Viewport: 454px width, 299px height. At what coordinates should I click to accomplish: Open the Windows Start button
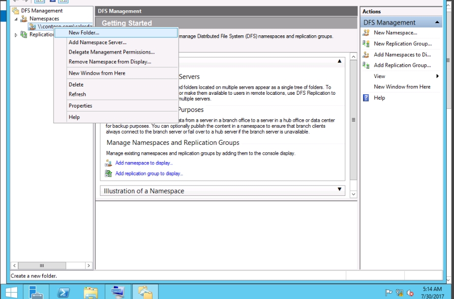click(x=11, y=292)
